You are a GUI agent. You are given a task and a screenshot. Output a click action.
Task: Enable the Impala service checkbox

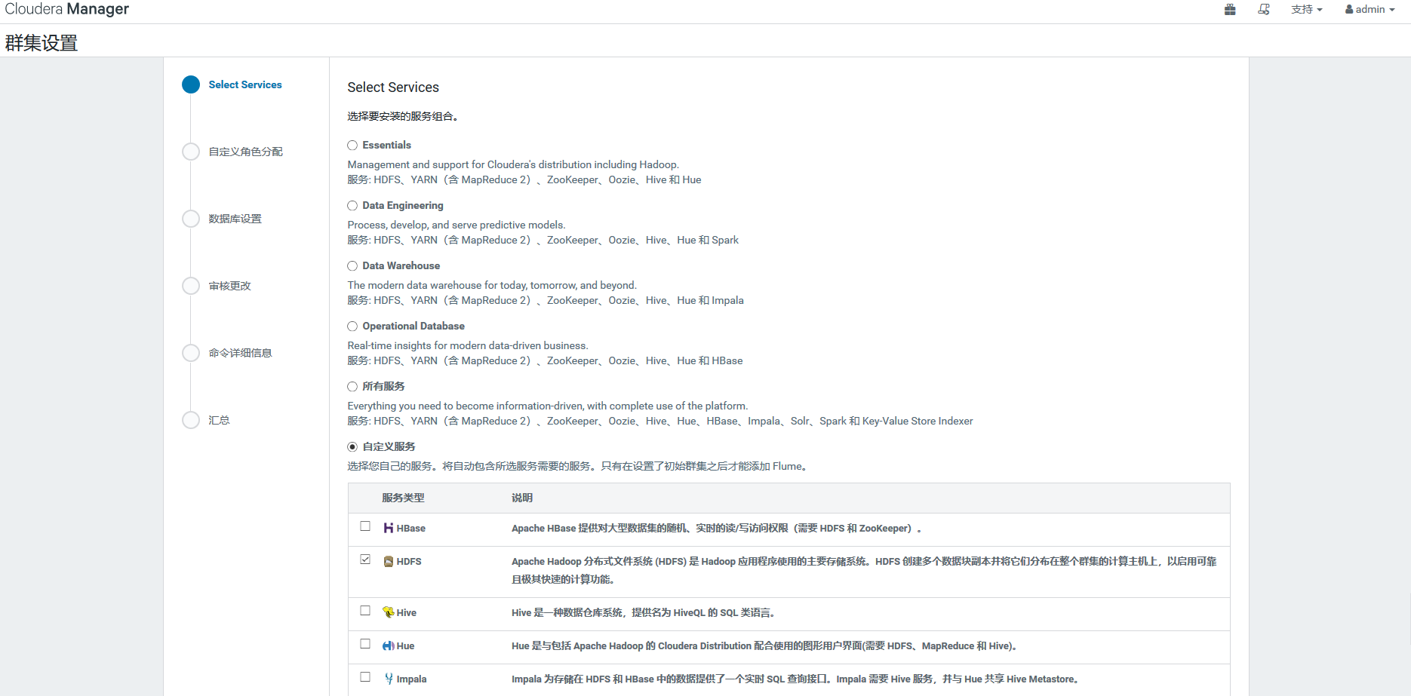tap(365, 677)
